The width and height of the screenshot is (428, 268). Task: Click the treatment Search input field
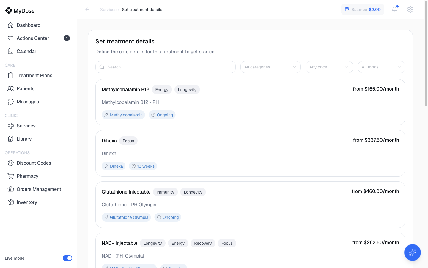[x=166, y=67]
